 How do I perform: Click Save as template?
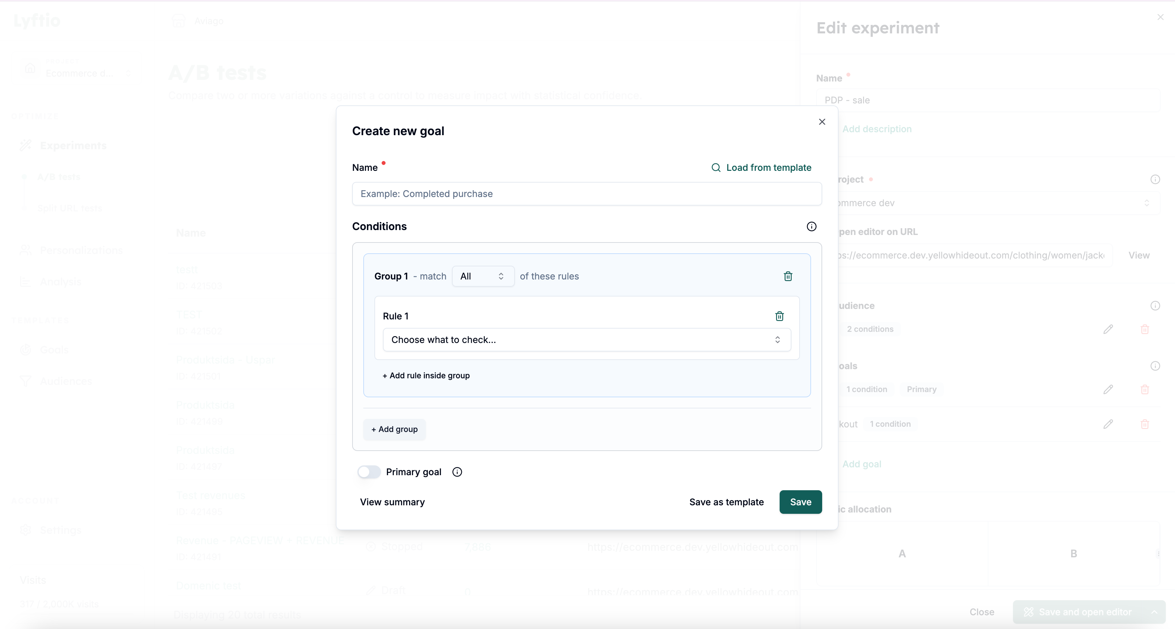click(x=726, y=502)
